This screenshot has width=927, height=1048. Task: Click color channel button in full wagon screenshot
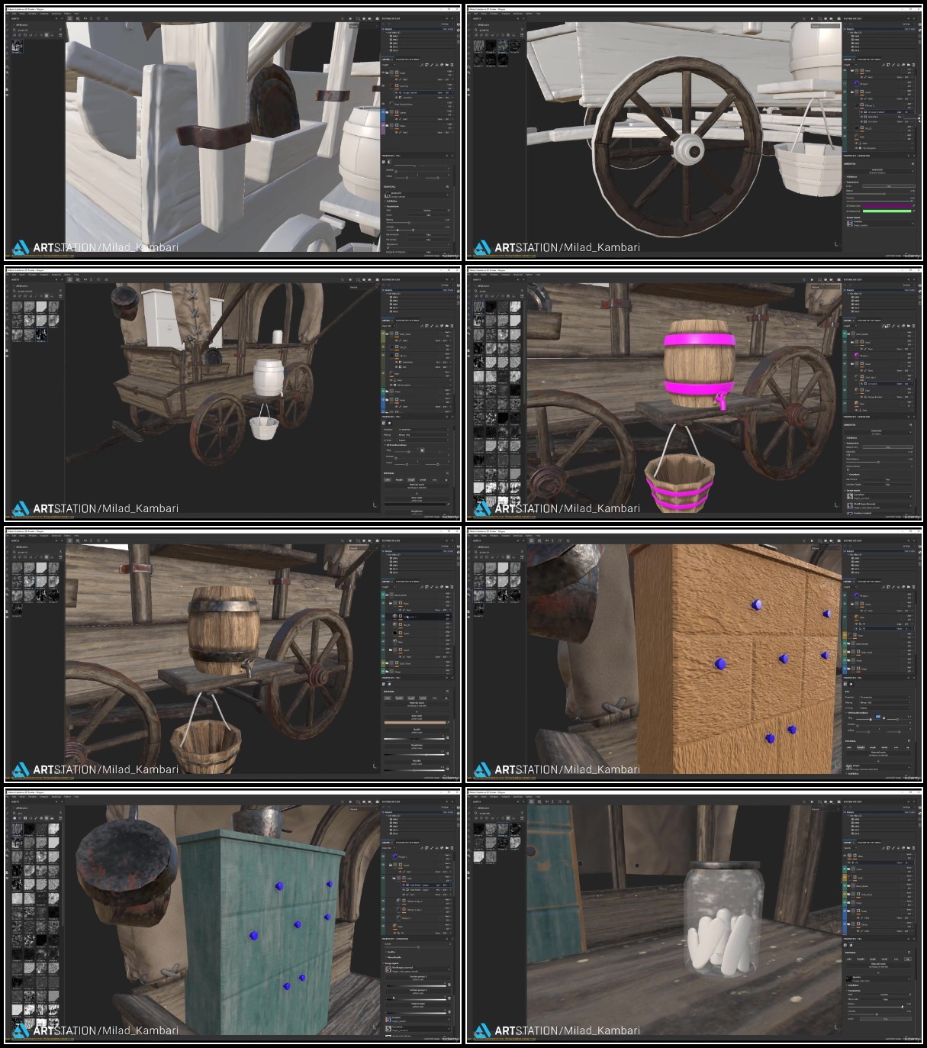coord(388,480)
